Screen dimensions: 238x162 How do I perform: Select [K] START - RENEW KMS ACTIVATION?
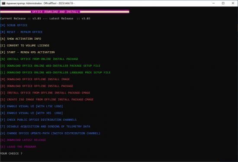[27, 52]
